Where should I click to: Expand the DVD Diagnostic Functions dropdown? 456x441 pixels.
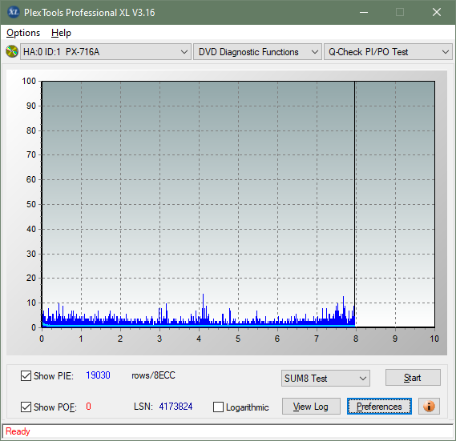[x=257, y=52]
